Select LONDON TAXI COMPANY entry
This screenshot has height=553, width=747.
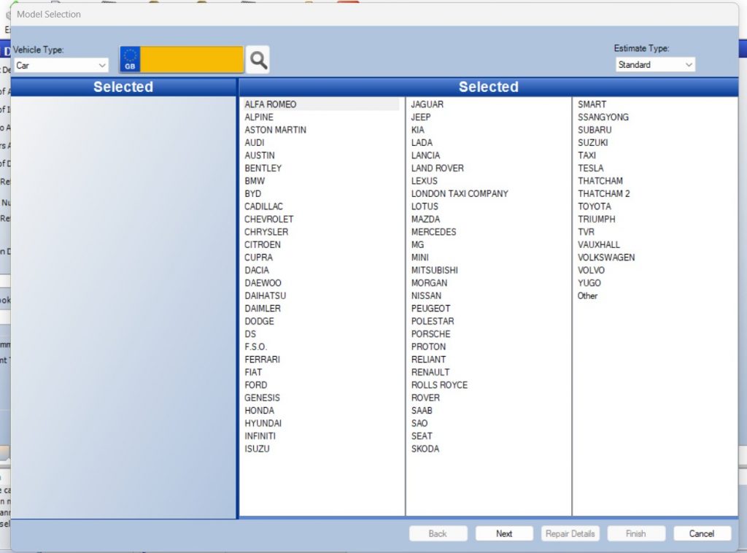[x=460, y=194]
